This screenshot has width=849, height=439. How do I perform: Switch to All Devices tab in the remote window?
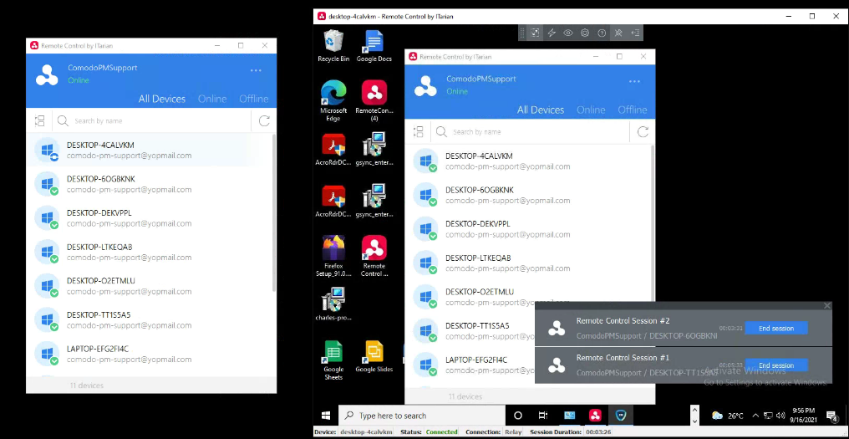[541, 110]
